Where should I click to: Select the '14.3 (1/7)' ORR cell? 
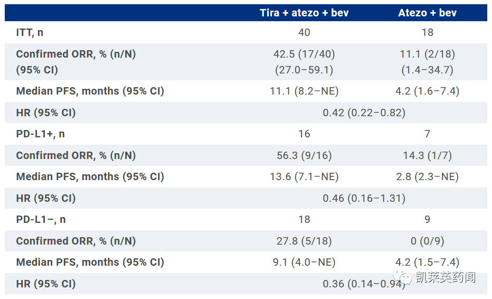pyautogui.click(x=427, y=155)
